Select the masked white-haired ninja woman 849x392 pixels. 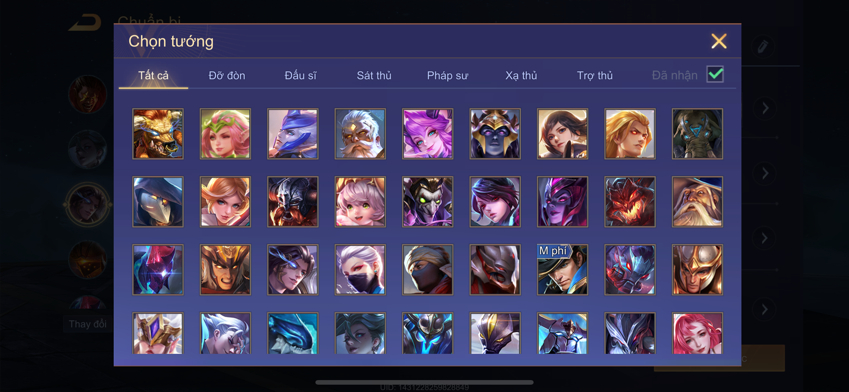click(x=360, y=270)
